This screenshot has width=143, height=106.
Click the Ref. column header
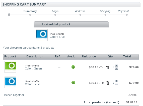click(x=58, y=56)
